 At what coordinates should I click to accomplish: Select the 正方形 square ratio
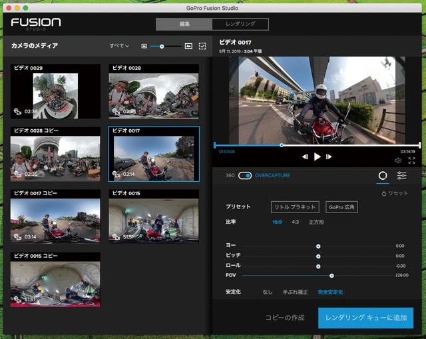pyautogui.click(x=317, y=222)
